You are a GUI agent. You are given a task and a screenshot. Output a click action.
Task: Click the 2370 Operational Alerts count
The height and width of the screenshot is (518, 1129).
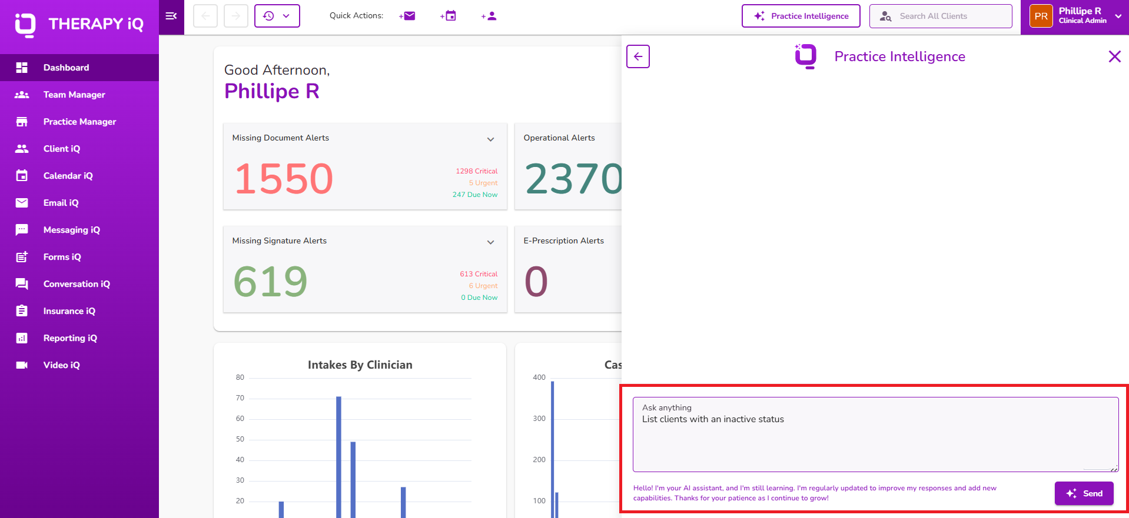coord(573,179)
